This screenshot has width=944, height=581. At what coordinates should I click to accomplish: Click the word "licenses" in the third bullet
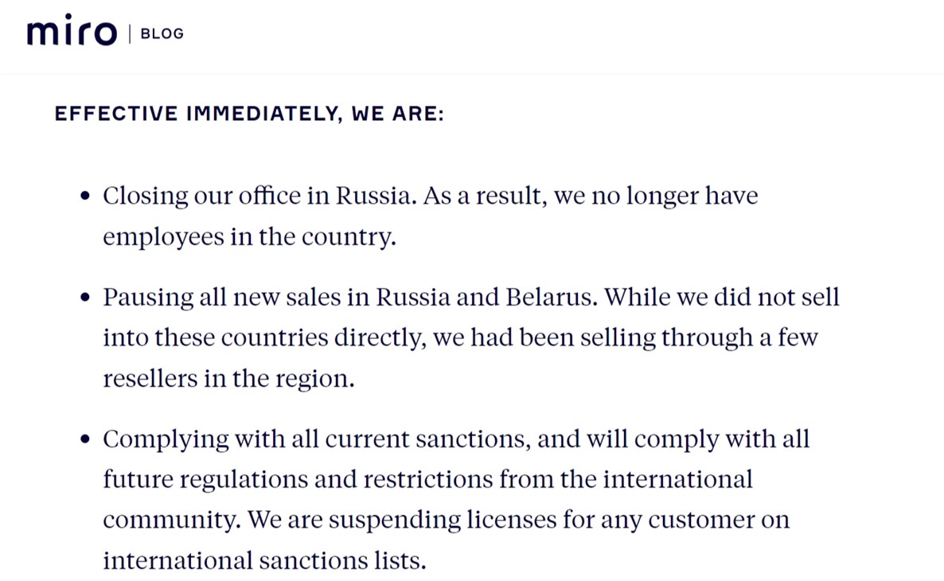click(x=512, y=520)
